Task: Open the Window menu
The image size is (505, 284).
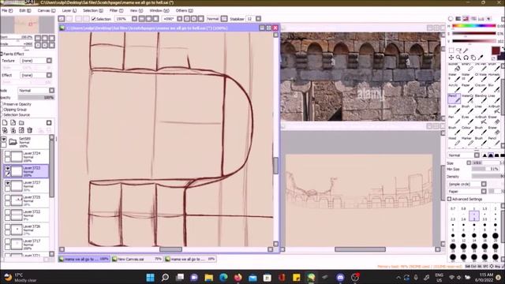Action: coord(159,10)
